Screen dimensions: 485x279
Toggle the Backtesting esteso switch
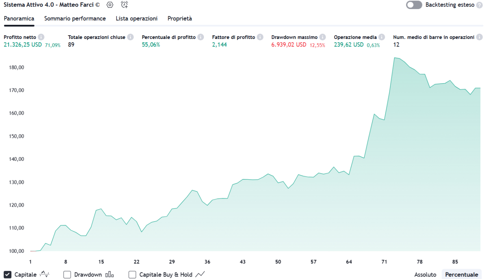pyautogui.click(x=414, y=5)
